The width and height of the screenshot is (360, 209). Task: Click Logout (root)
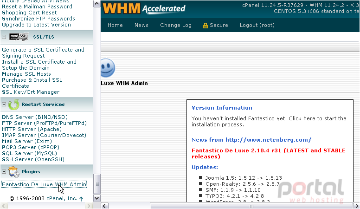point(257,25)
